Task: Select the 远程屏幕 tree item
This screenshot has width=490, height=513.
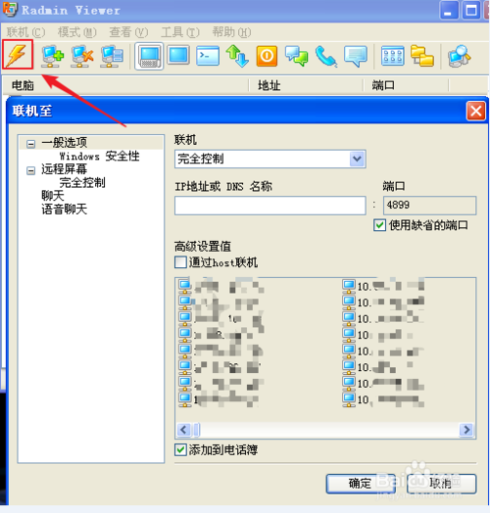Action: coord(65,169)
